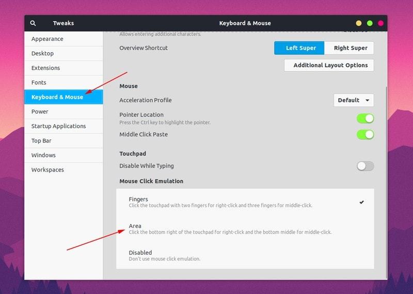The width and height of the screenshot is (413, 294).
Task: Select Left Super overview shortcut
Action: 300,48
